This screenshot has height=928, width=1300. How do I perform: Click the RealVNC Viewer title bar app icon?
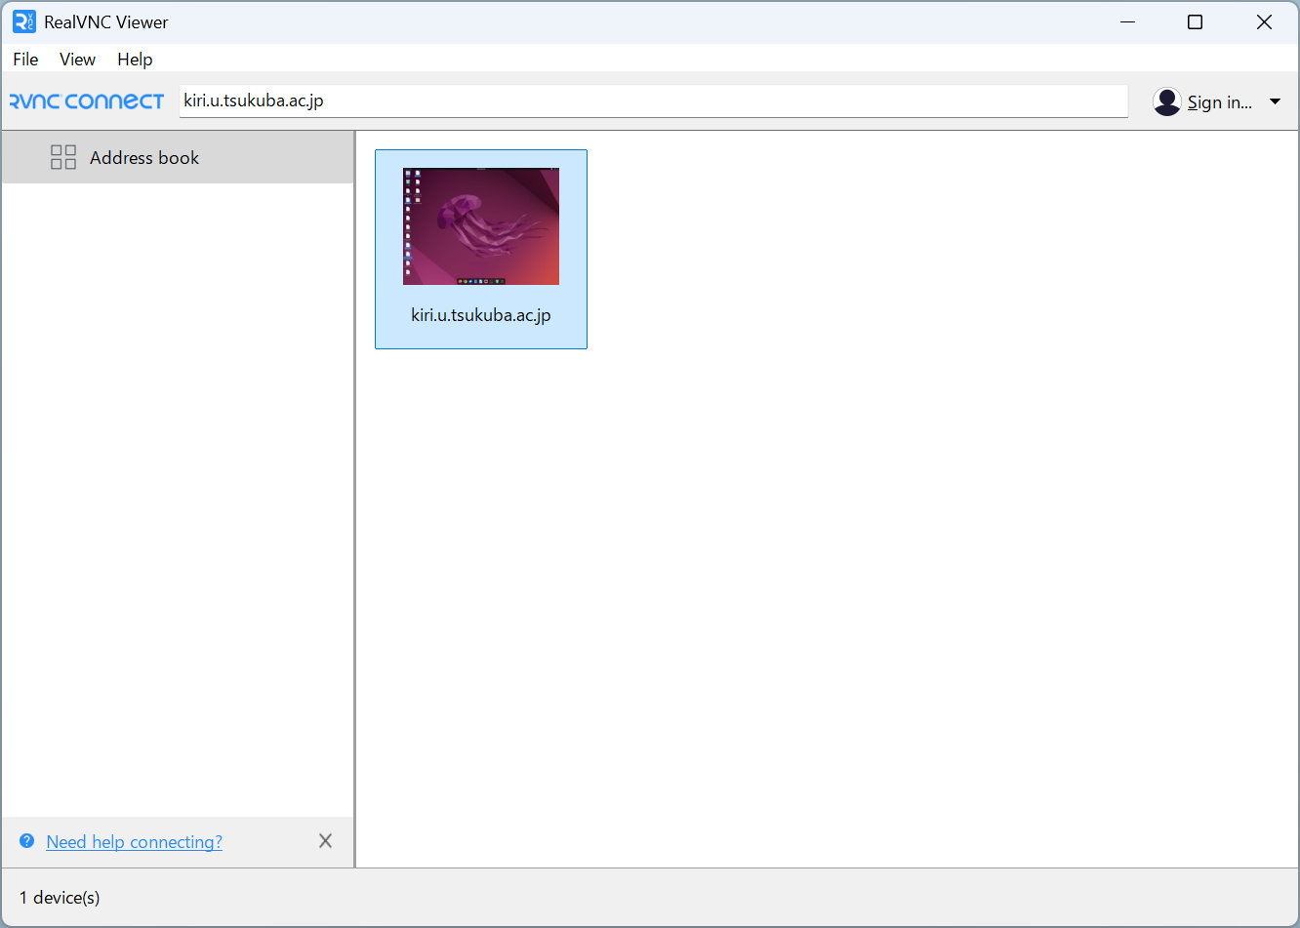23,21
